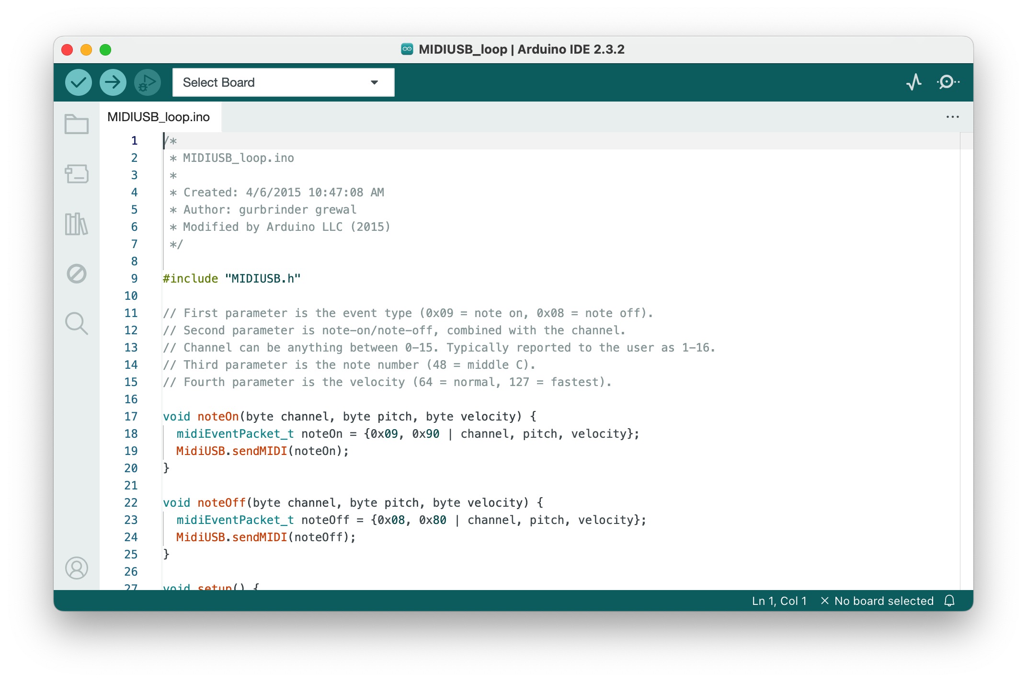
Task: Open the three-dots tab options menu
Action: pos(952,117)
